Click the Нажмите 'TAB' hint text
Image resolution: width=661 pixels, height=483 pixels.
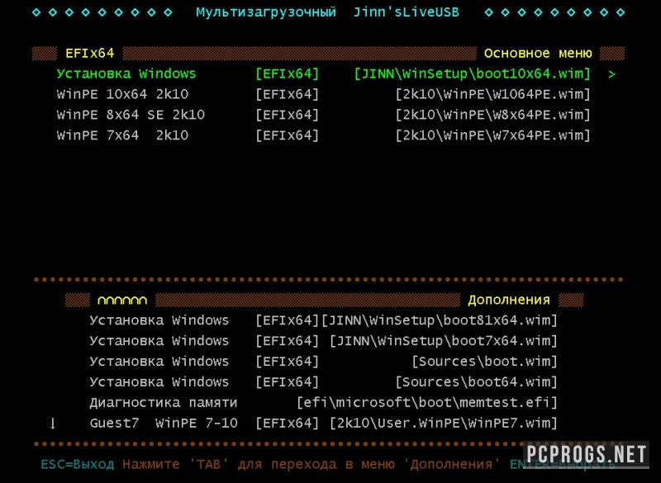coord(311,464)
